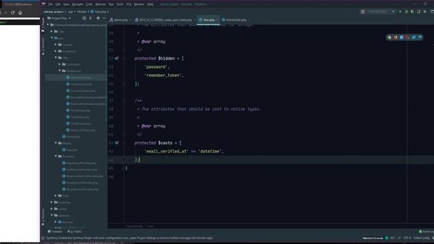Collapse the Middleware folder

[60, 70]
